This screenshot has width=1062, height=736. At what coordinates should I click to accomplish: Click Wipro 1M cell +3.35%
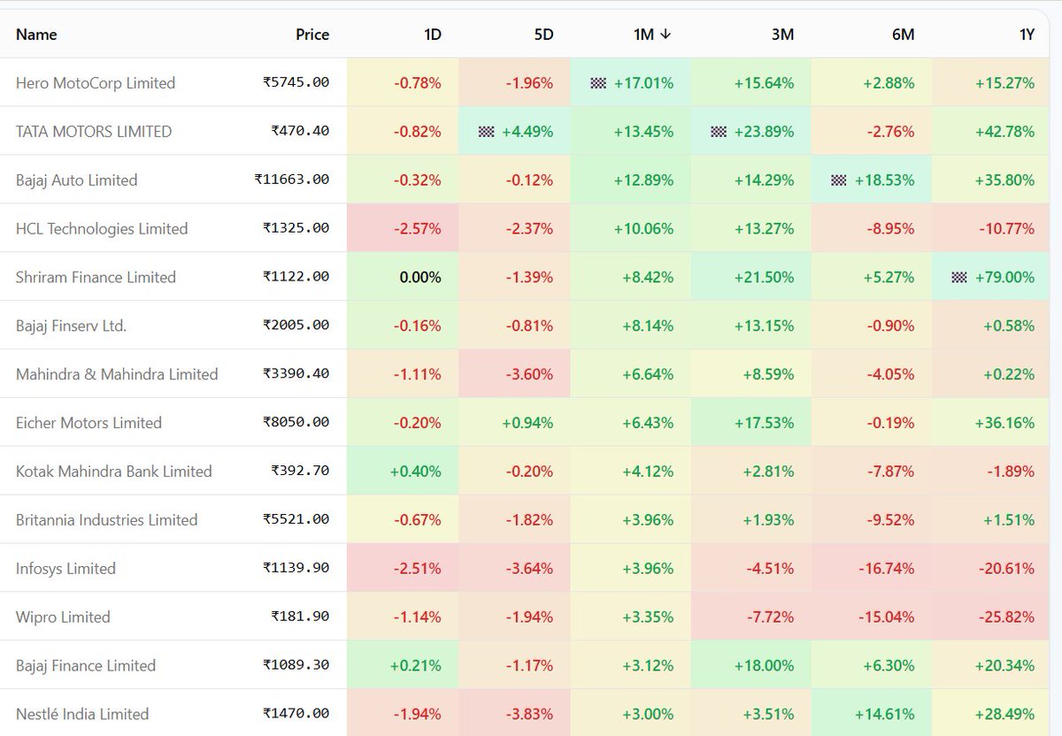(631, 617)
